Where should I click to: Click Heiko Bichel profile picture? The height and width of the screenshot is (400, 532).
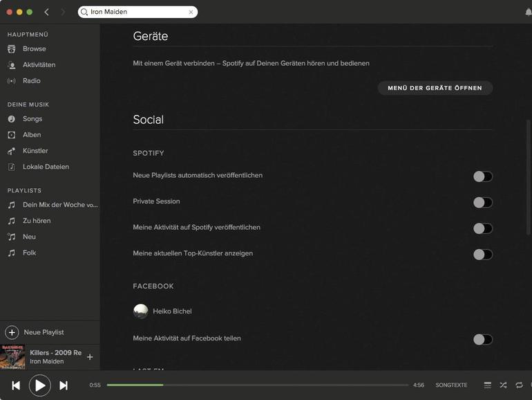(x=140, y=311)
